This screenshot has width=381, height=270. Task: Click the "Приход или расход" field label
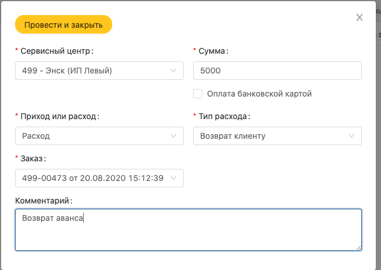point(60,116)
